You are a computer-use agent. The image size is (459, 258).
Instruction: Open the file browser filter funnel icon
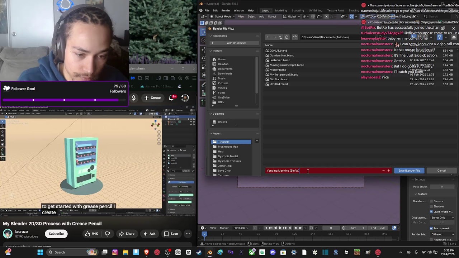(x=439, y=37)
